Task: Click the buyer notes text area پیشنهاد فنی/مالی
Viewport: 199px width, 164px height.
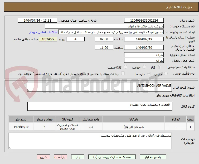Action: pos(90,141)
